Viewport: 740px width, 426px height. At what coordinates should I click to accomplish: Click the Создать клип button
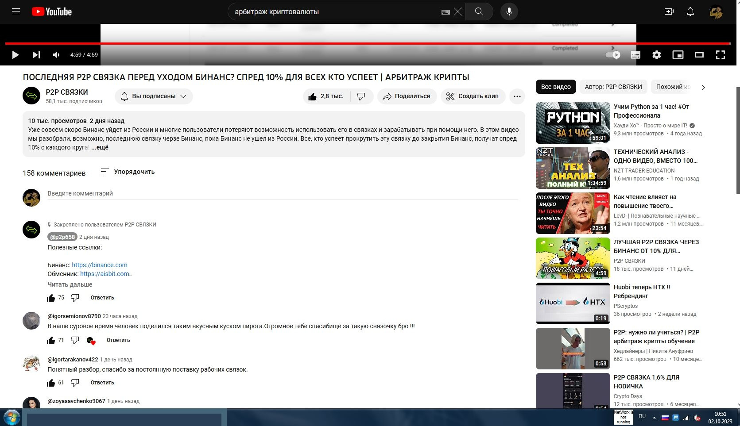[473, 96]
